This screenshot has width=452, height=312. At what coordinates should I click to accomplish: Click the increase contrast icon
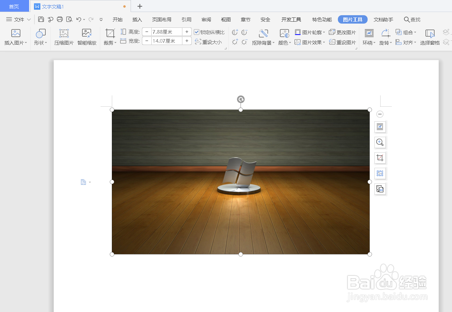pos(235,32)
